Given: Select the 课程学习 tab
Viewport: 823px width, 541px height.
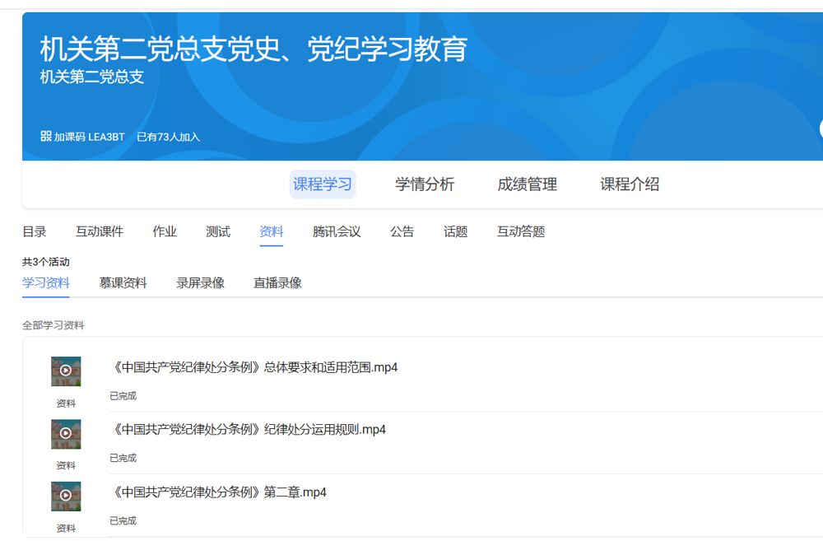Looking at the screenshot, I should pos(323,184).
